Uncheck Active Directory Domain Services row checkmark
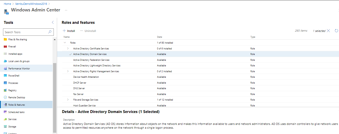The width and height of the screenshot is (339, 134). click(x=70, y=54)
